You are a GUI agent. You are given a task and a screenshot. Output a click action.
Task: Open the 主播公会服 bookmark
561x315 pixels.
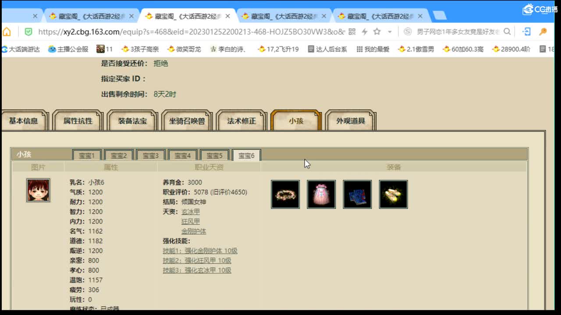(68, 49)
